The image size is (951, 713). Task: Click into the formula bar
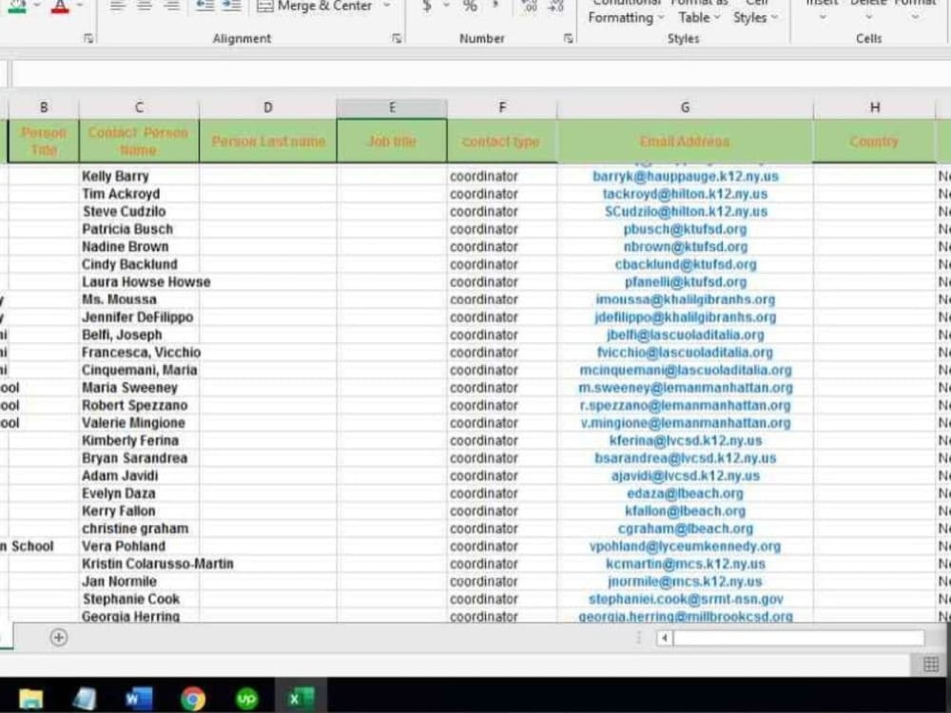coord(481,74)
